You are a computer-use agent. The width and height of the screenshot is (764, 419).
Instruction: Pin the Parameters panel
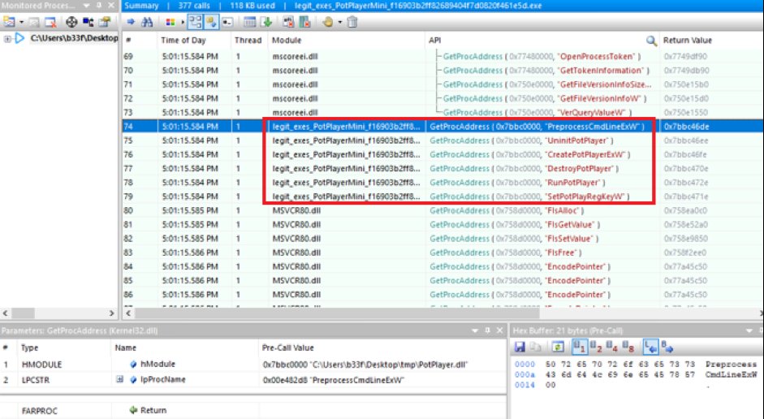pos(487,330)
